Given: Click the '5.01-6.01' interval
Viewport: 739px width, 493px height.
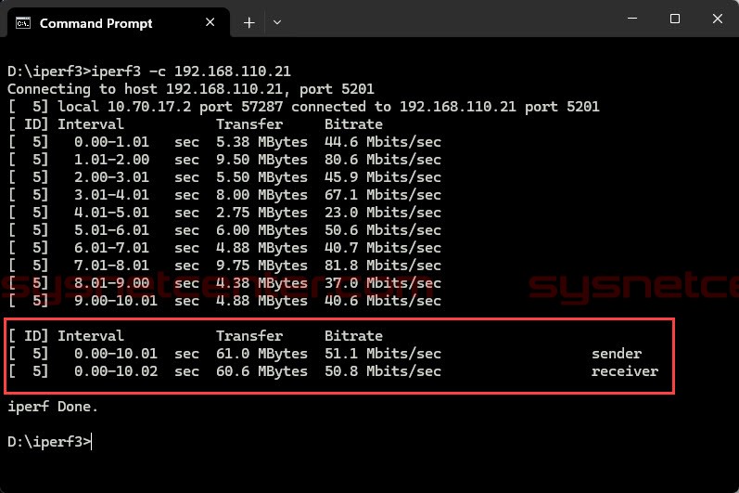Looking at the screenshot, I should point(111,230).
